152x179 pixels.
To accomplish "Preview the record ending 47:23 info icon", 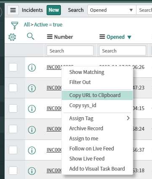I will tap(32, 88).
